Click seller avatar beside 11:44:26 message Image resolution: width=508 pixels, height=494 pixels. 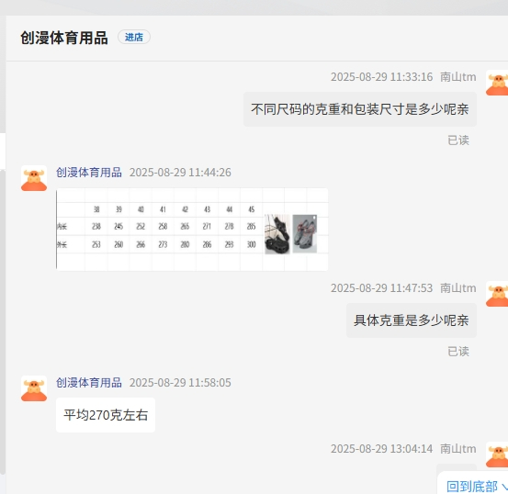pyautogui.click(x=34, y=178)
